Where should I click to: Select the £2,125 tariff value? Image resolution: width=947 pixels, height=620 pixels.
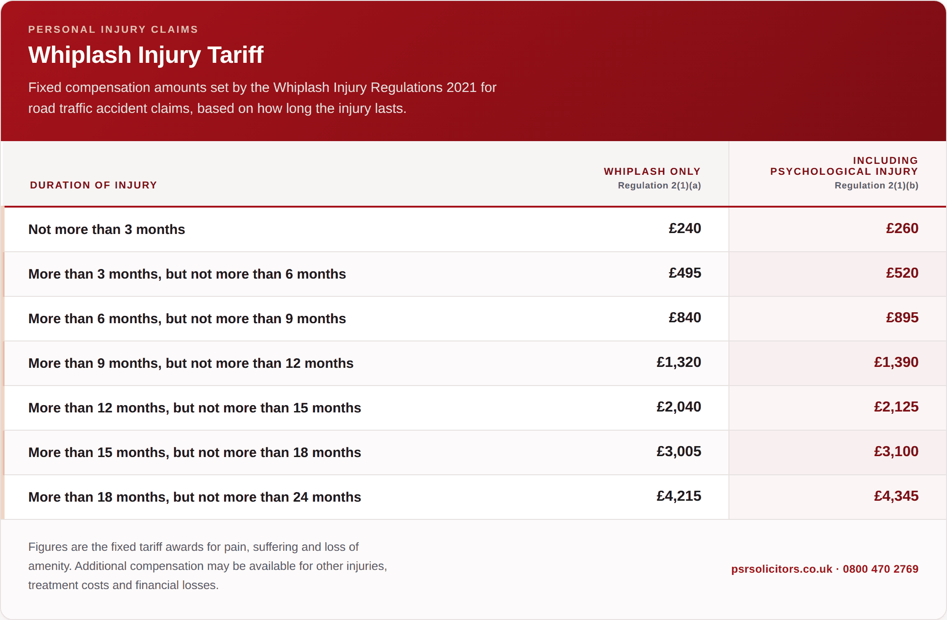coord(896,407)
